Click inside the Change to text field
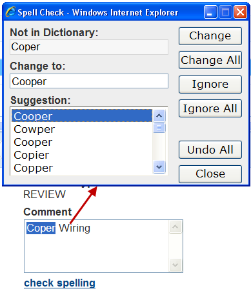This screenshot has width=251, height=291. (89, 81)
